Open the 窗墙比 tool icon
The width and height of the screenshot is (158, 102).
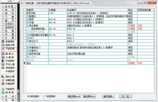pyautogui.click(x=3, y=54)
